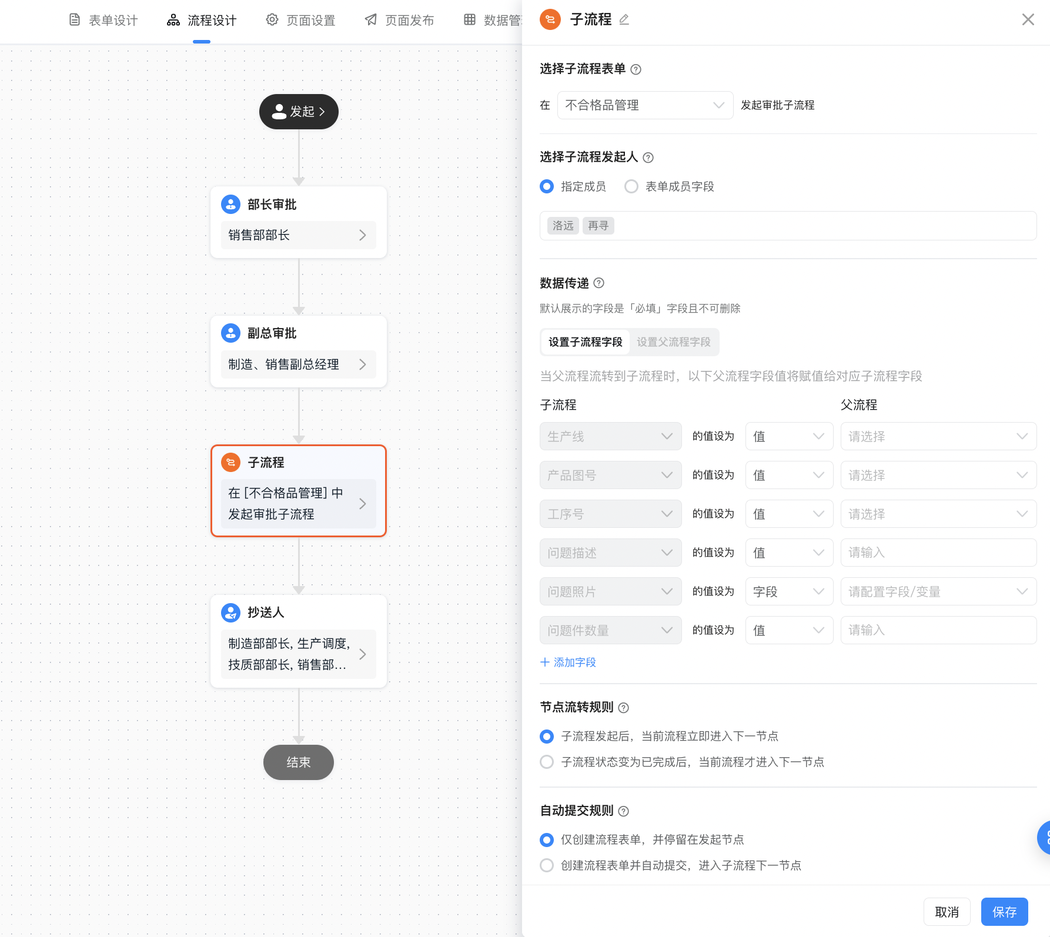1050x937 pixels.
Task: Click the pencil icon to rename 子流程
Action: tap(624, 19)
